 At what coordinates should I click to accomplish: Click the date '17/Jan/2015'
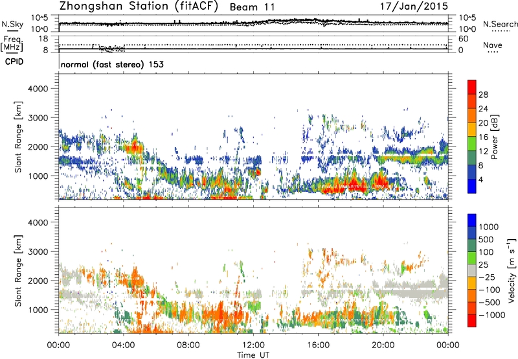tap(414, 6)
